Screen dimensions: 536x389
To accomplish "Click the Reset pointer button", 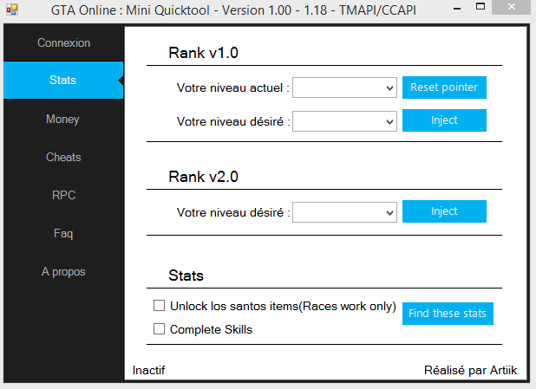I will [x=444, y=88].
